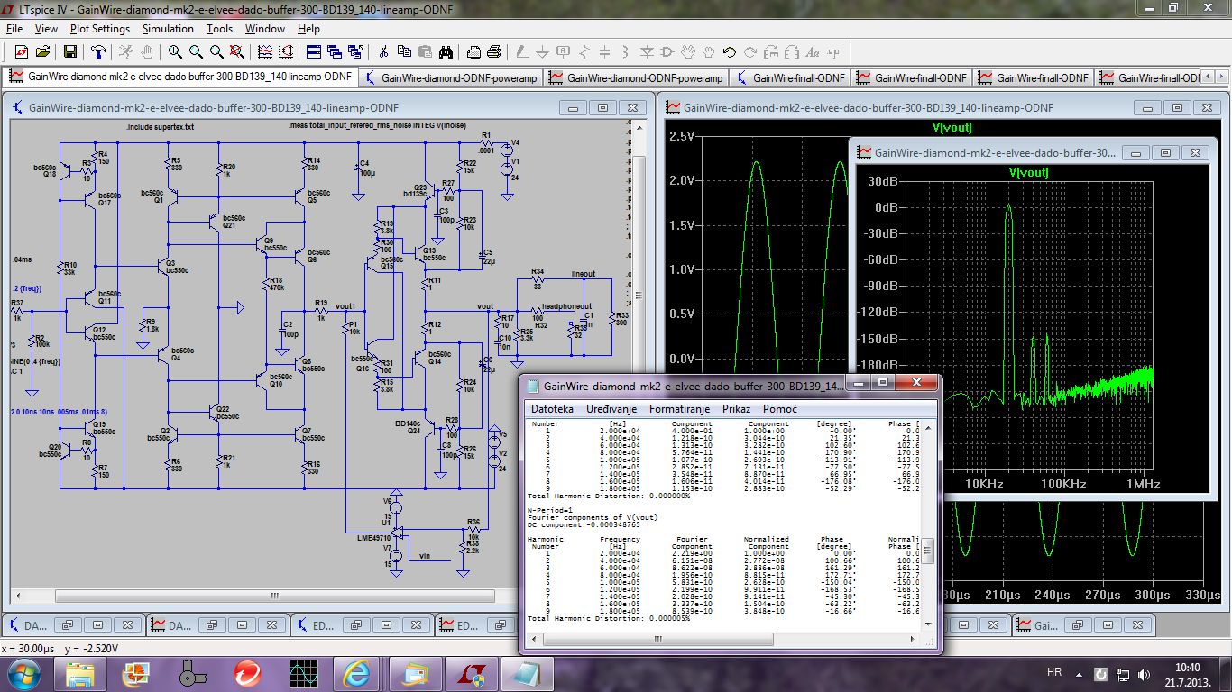Click the minimized 'Gai...' window at bottom right
This screenshot has width=1232, height=692.
click(1046, 624)
